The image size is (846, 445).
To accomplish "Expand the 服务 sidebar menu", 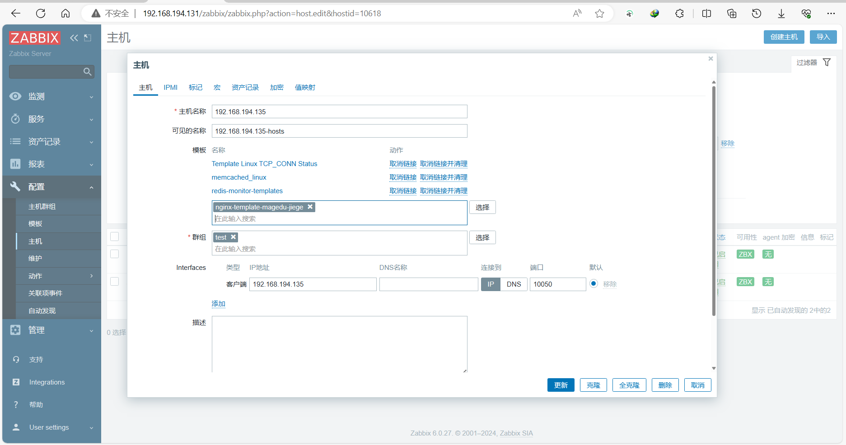I will tap(51, 119).
